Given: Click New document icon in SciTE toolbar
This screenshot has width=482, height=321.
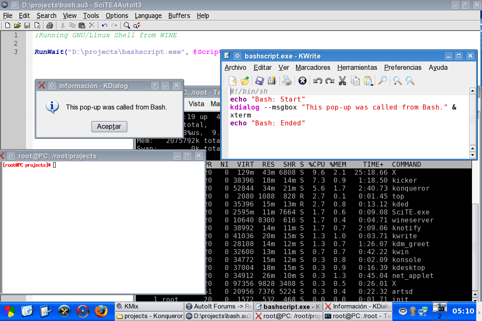Looking at the screenshot, I should tap(8, 25).
